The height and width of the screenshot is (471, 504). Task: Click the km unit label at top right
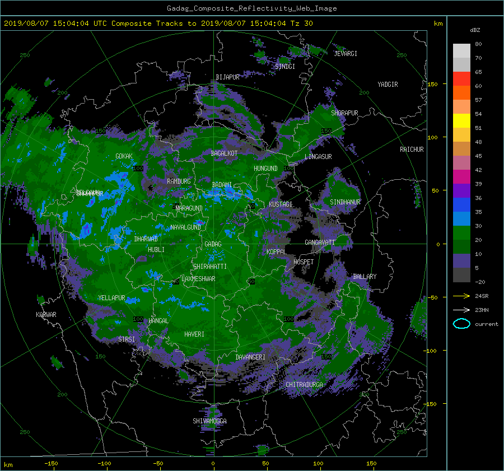(x=438, y=24)
